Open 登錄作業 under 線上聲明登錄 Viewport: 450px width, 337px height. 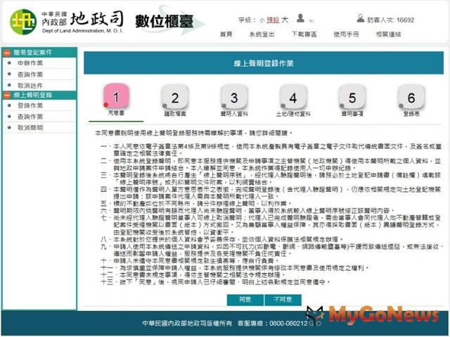tap(30, 105)
